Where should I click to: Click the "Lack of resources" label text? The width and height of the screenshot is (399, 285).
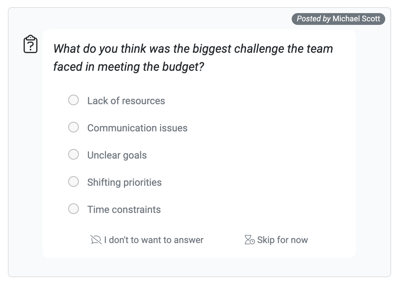coord(126,101)
